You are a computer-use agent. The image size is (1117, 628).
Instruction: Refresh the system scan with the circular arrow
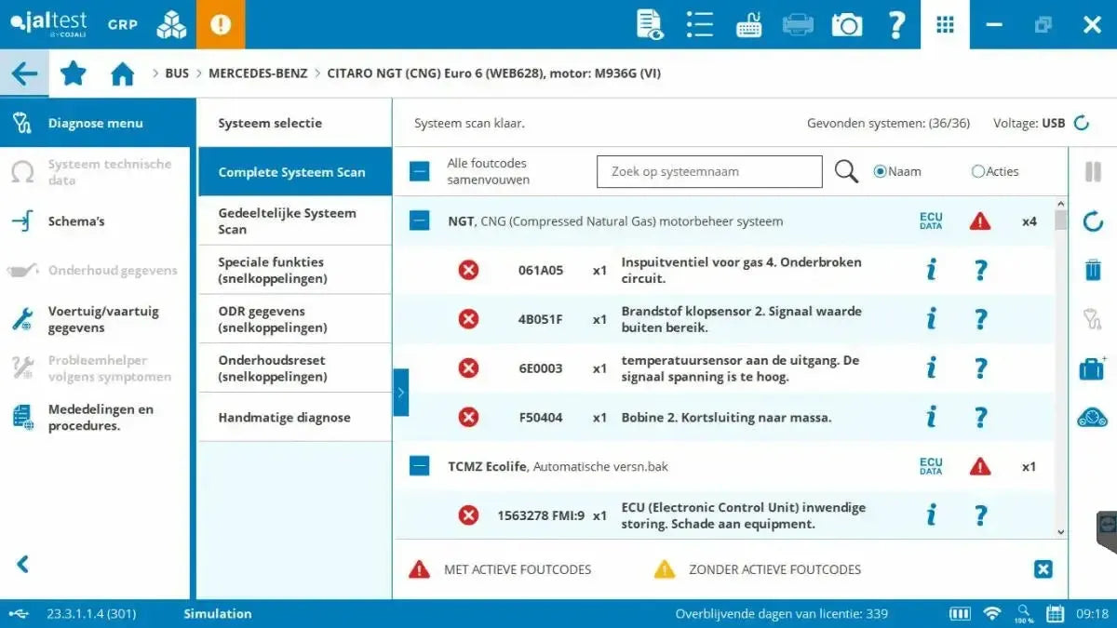tap(1091, 221)
